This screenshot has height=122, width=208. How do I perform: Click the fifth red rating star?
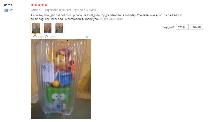pyautogui.click(x=46, y=5)
